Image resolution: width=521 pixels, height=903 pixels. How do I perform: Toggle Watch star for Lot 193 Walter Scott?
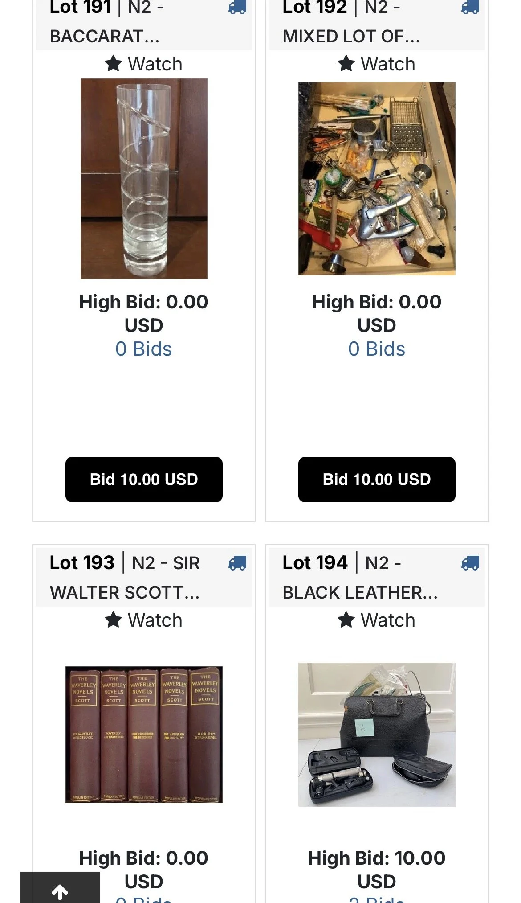tap(113, 620)
